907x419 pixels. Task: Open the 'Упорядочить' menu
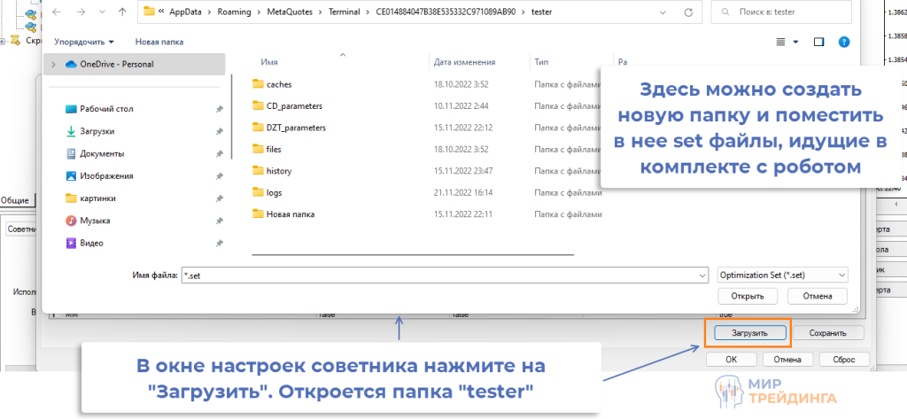pos(84,42)
